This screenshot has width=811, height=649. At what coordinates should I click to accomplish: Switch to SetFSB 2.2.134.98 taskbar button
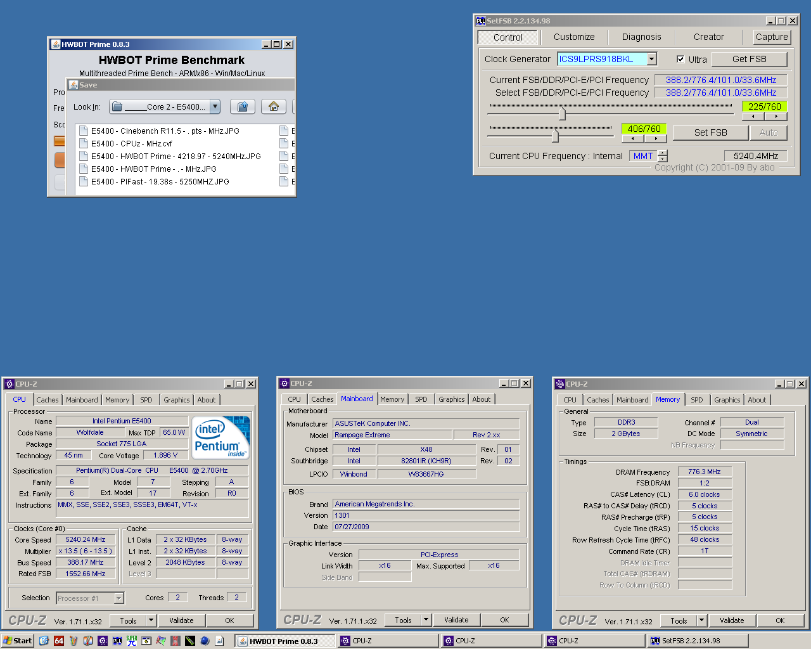tap(698, 641)
